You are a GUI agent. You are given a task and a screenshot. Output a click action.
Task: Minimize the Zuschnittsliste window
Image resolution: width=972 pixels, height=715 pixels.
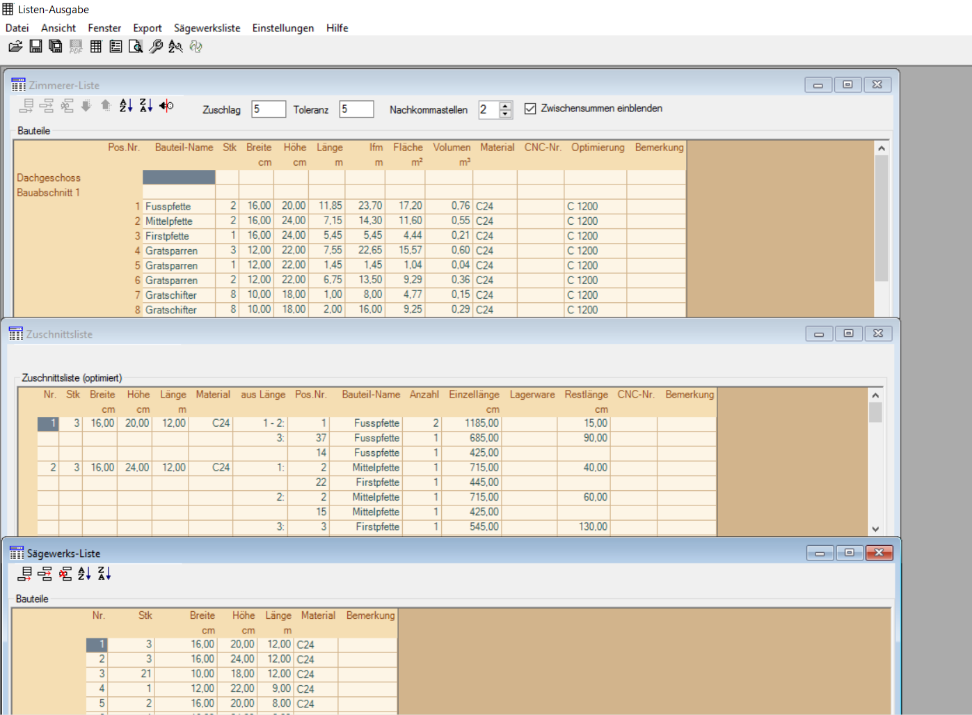click(x=819, y=333)
